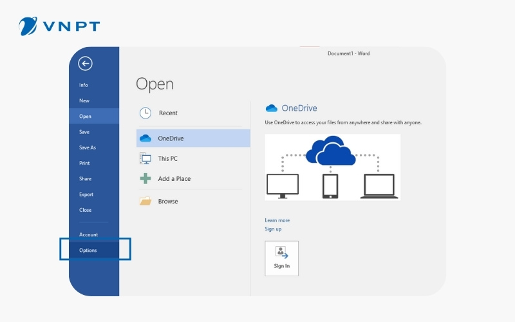Click the Browse folder icon
Viewport: 515px width, 322px height.
(145, 201)
